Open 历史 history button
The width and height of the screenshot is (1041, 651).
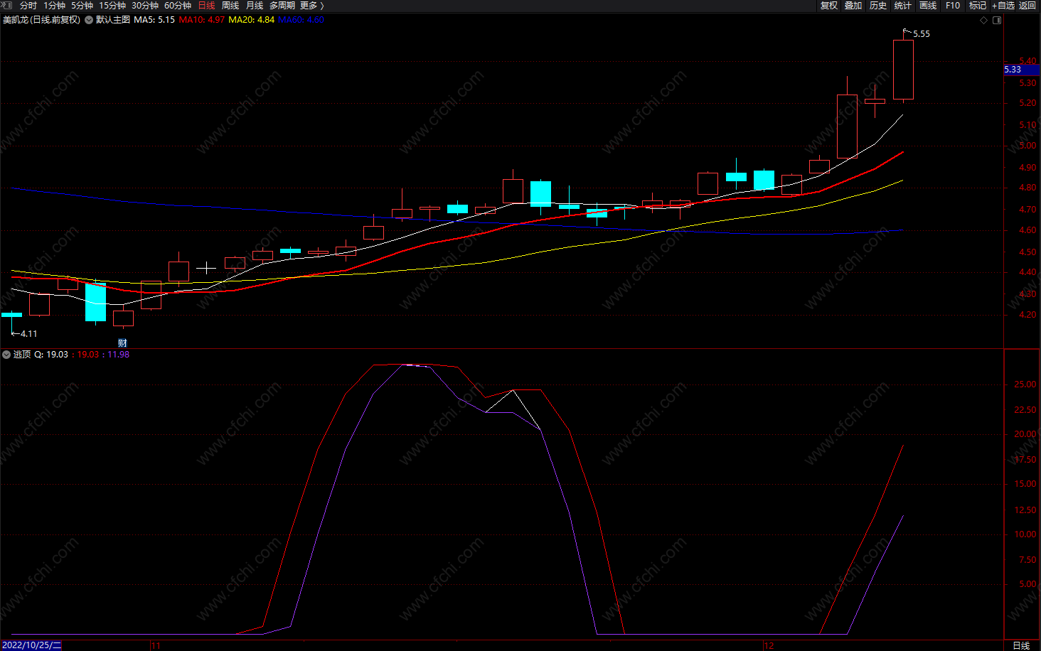coord(878,5)
